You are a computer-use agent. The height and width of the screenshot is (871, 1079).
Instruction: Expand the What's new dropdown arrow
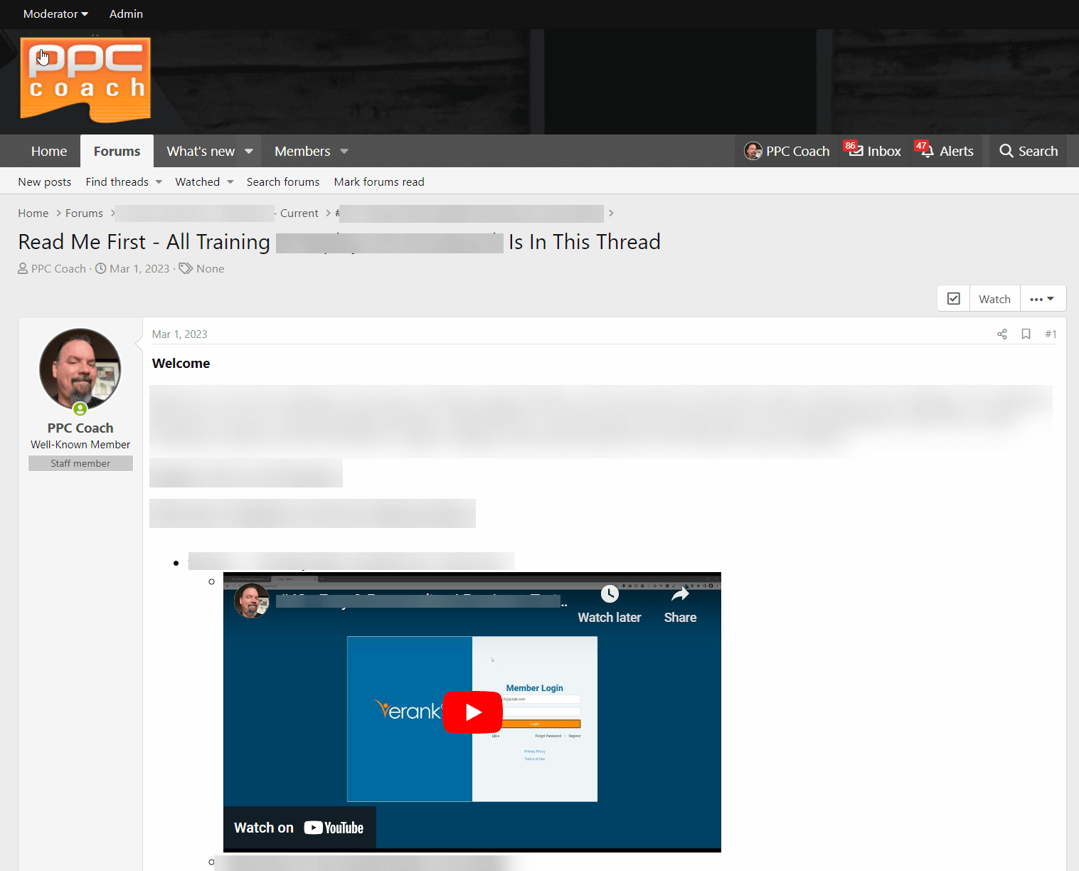(248, 151)
